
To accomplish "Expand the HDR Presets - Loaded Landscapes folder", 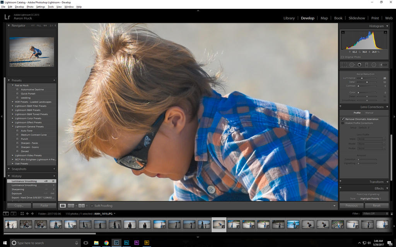I will coord(13,102).
